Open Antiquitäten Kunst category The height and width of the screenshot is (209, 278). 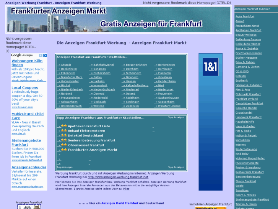click(247, 26)
